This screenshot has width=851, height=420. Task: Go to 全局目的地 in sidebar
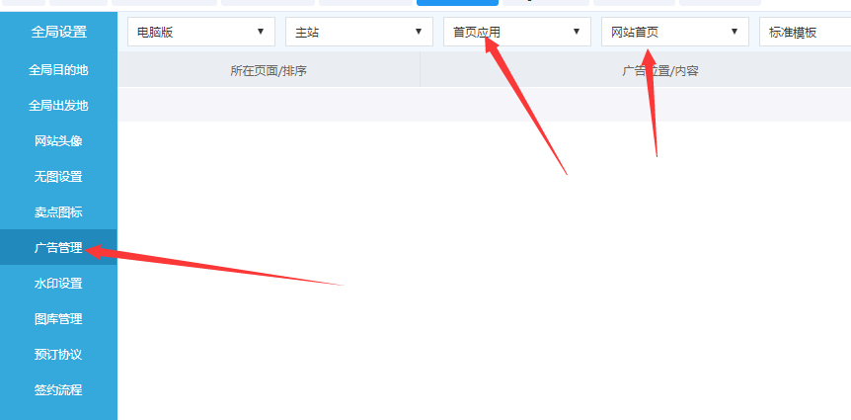tap(58, 70)
